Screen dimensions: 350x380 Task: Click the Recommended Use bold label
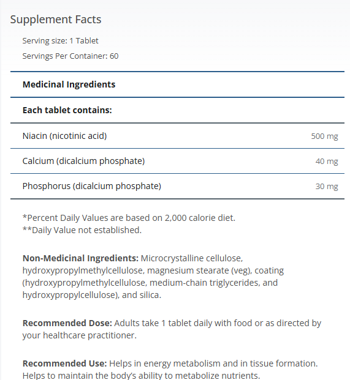point(64,363)
